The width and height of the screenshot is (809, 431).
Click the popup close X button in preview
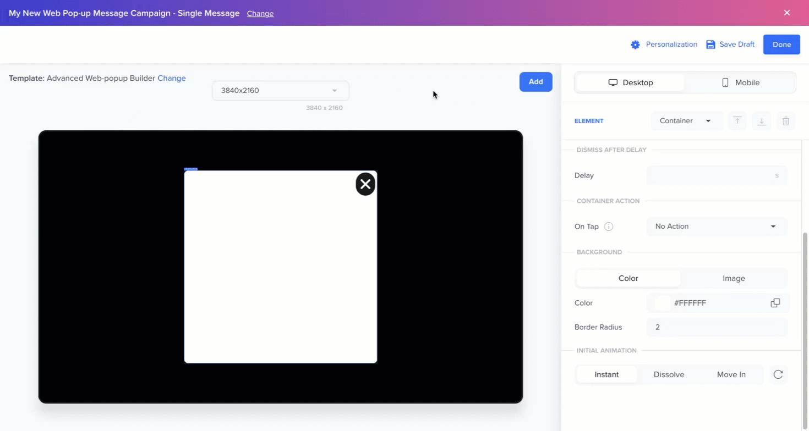tap(365, 184)
